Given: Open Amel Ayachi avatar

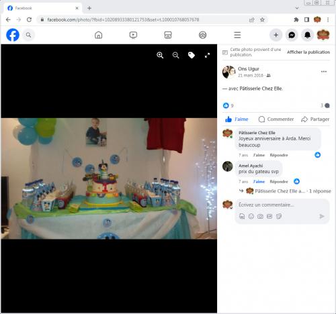Looking at the screenshot, I should [x=228, y=166].
